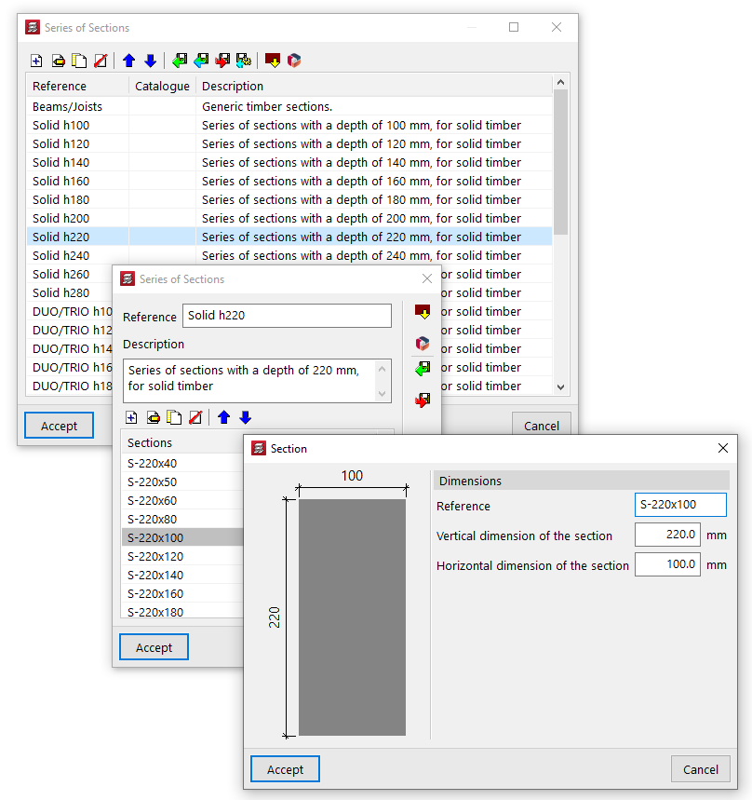The height and width of the screenshot is (800, 752).
Task: Select the Solid h140 row
Action: (x=289, y=163)
